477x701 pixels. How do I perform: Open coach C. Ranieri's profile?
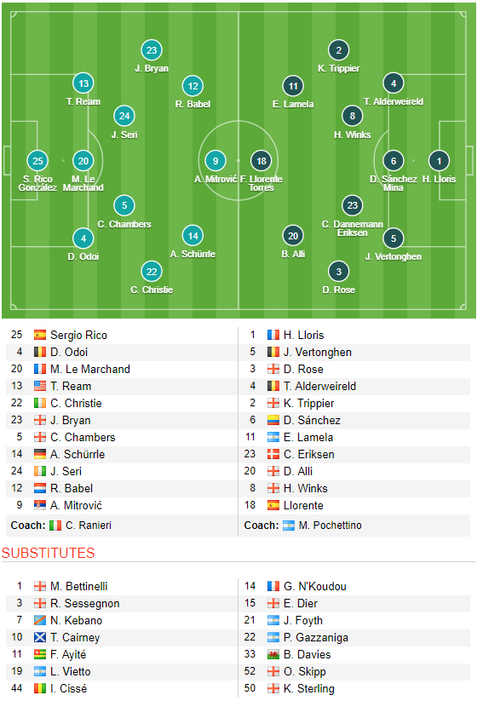point(89,526)
